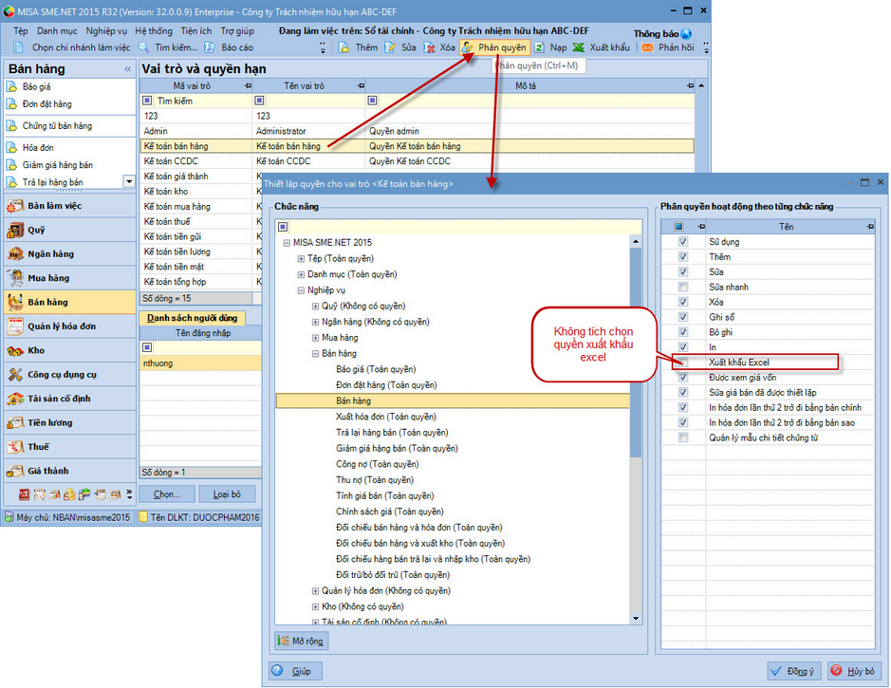Image resolution: width=891 pixels, height=688 pixels.
Task: Click the Thêm toolbar icon
Action: pos(344,47)
